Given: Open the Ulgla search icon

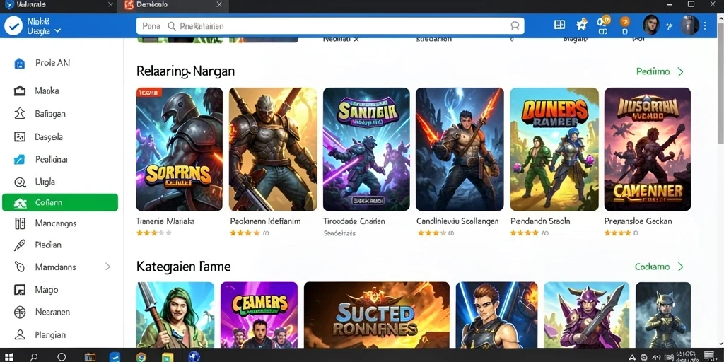Looking at the screenshot, I should pyautogui.click(x=19, y=182).
